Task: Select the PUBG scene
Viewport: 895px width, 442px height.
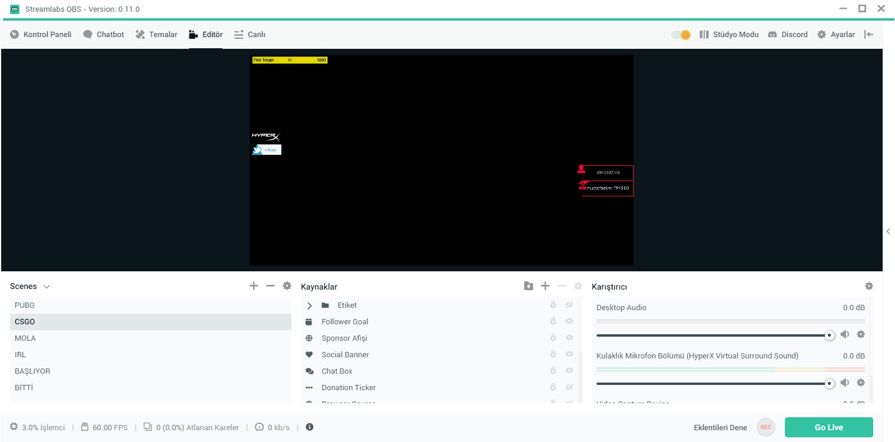Action: point(151,305)
